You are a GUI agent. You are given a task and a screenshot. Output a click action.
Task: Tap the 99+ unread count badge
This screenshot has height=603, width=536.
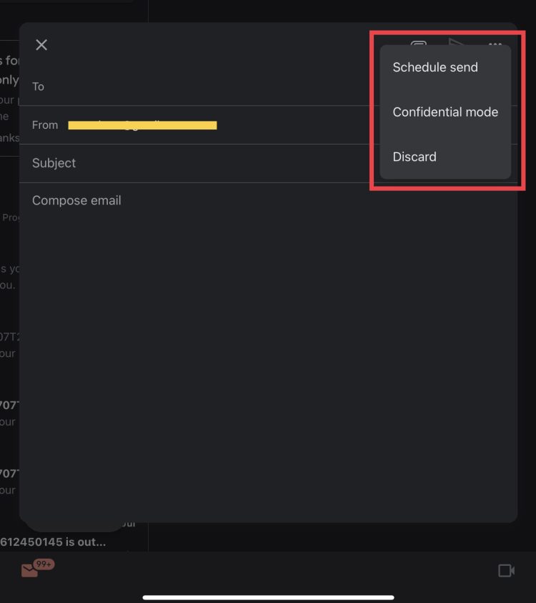pos(45,564)
